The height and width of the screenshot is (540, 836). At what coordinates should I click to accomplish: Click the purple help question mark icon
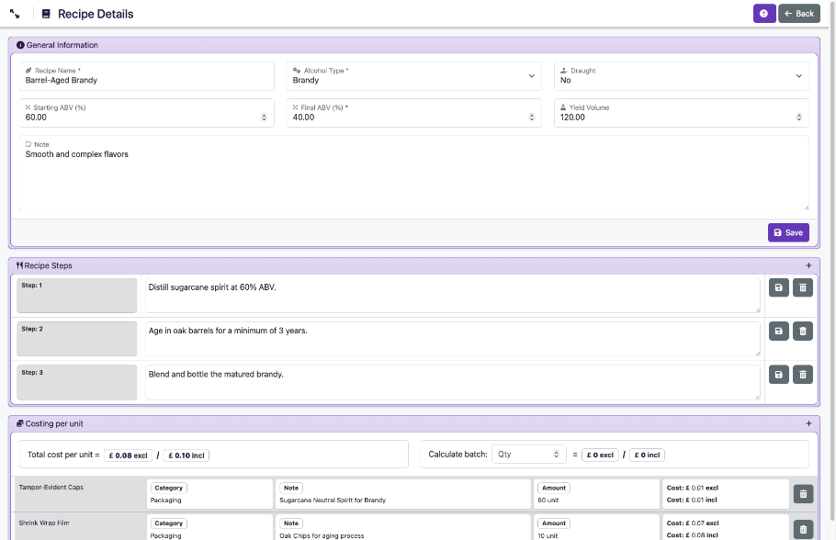click(763, 14)
